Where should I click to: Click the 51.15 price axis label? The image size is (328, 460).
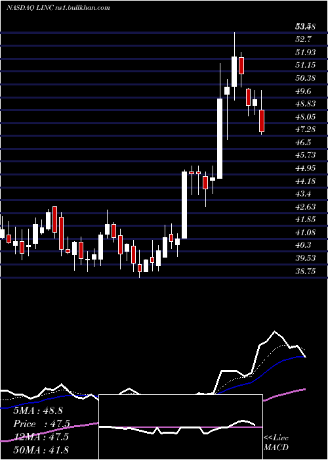click(306, 65)
